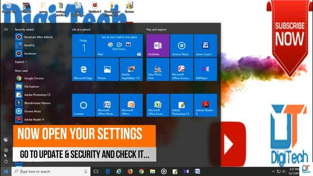This screenshot has height=176, width=313.
Task: Launch Chrome from the taskbar
Action: click(x=141, y=172)
